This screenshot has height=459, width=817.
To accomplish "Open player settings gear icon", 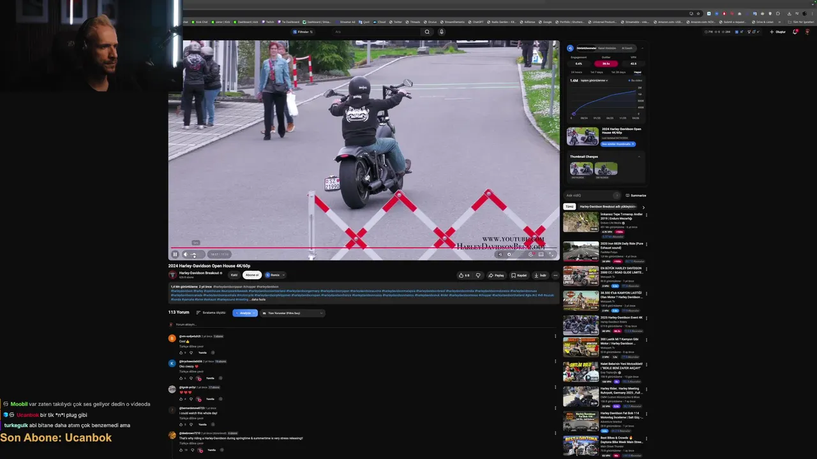I will (x=530, y=254).
